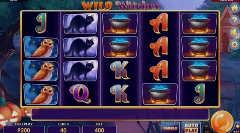Spin the reels with orange button

coord(222,122)
